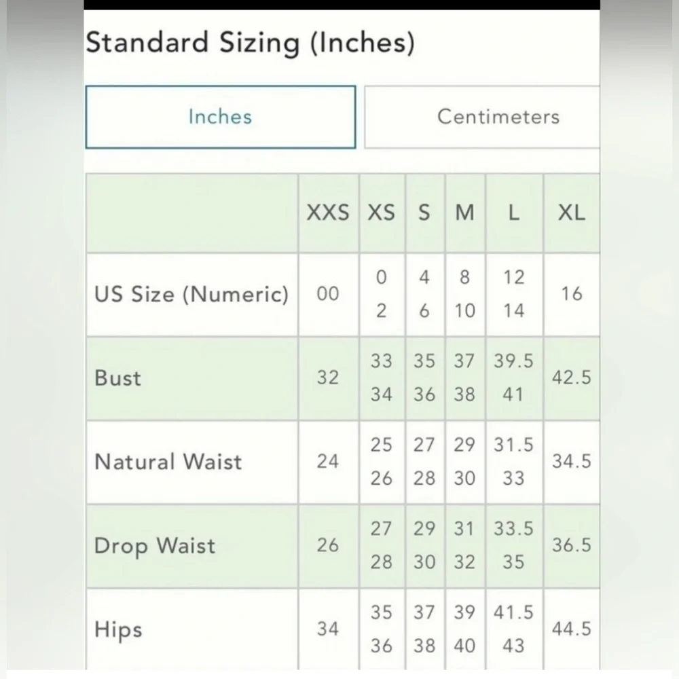Click the L column header
This screenshot has width=679, height=679.
[x=514, y=213]
